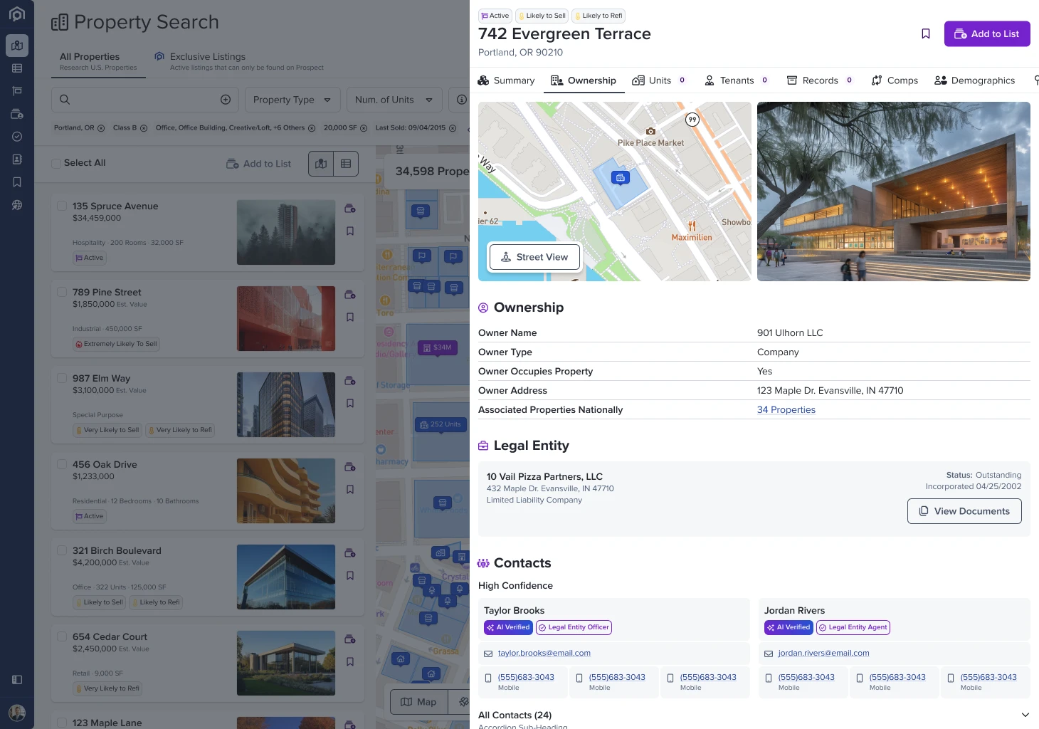Click Taylor Brooks AI Verified badge
Viewport: 1039px width, 729px height.
point(508,627)
